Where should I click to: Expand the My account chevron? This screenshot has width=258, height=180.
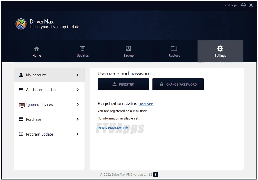tap(77, 75)
